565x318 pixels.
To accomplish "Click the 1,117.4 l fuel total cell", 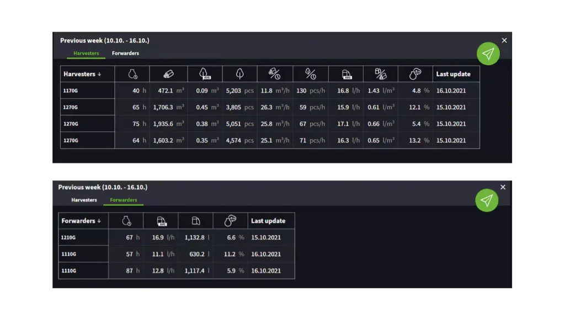I will click(196, 271).
